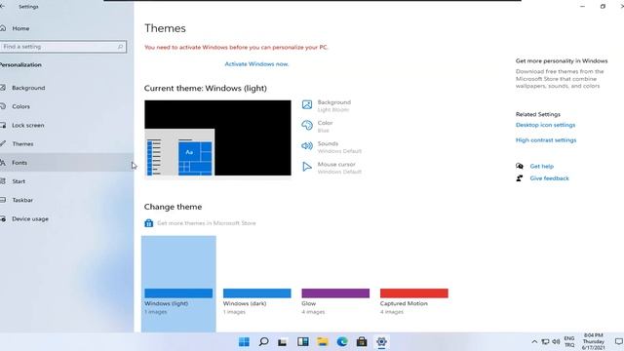The width and height of the screenshot is (624, 351).
Task: Select the Glow theme
Action: point(335,284)
